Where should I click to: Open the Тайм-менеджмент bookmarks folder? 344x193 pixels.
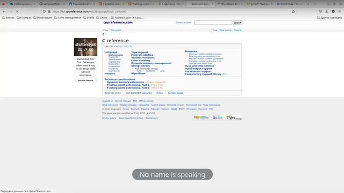tap(68, 18)
